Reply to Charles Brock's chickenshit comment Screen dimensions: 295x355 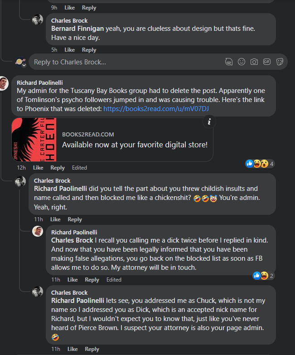(x=75, y=219)
